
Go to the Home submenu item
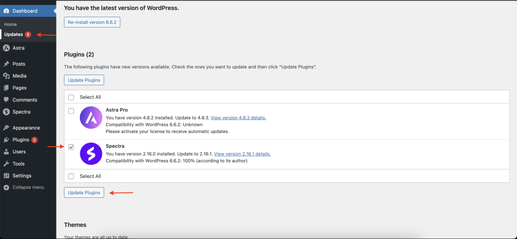pos(11,24)
